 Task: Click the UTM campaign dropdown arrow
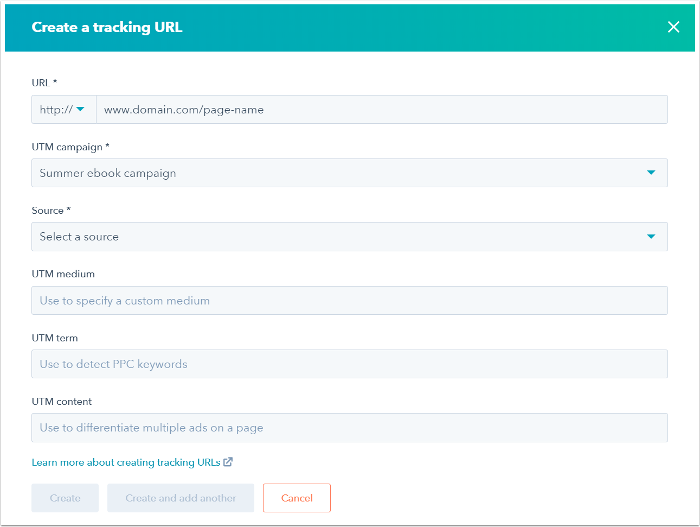coord(651,173)
